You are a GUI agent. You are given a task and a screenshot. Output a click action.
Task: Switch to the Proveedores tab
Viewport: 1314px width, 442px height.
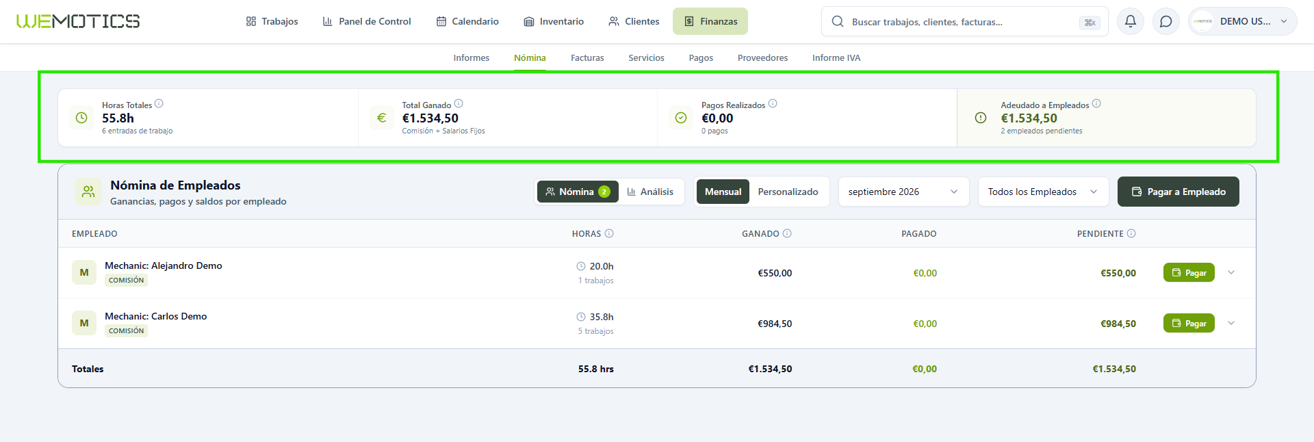(762, 58)
